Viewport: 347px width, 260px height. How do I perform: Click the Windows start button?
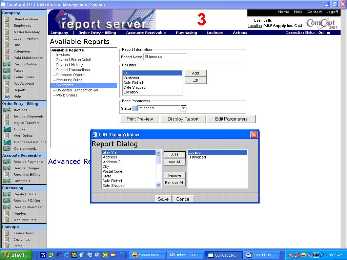[16, 255]
